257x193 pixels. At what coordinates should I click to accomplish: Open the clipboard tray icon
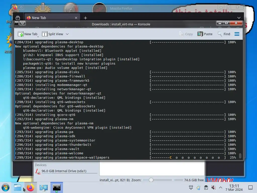coord(206,187)
